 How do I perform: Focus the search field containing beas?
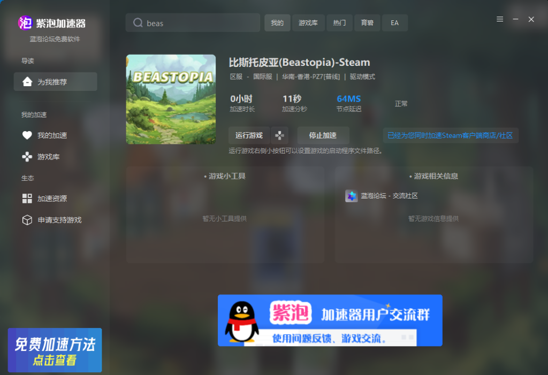point(193,22)
